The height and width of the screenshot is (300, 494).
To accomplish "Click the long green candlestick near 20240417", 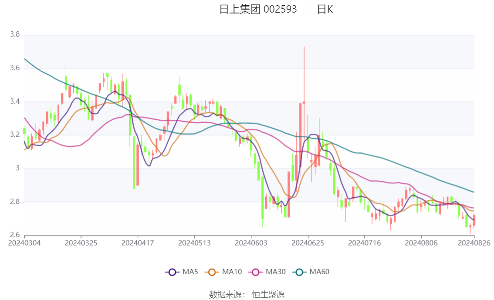I will tap(134, 162).
